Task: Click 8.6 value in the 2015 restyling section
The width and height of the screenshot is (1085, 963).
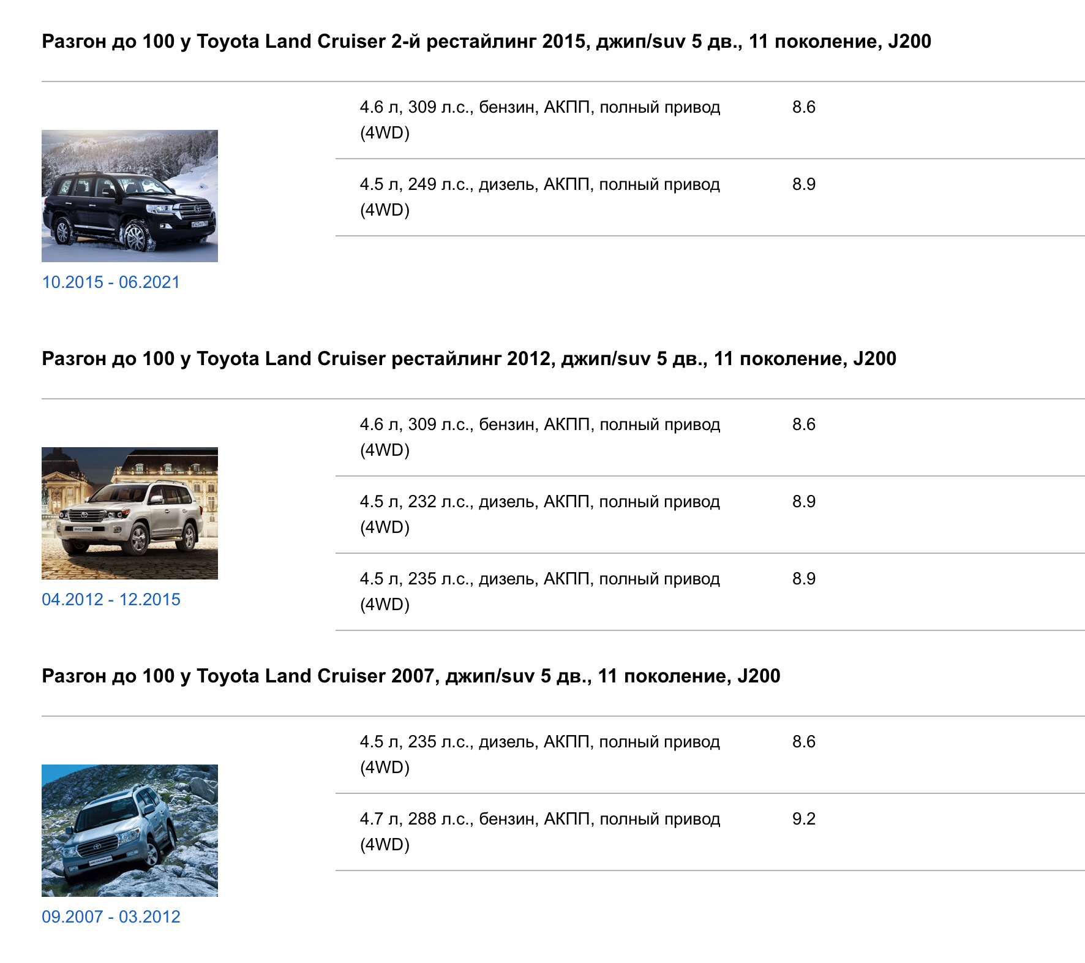Action: click(804, 107)
